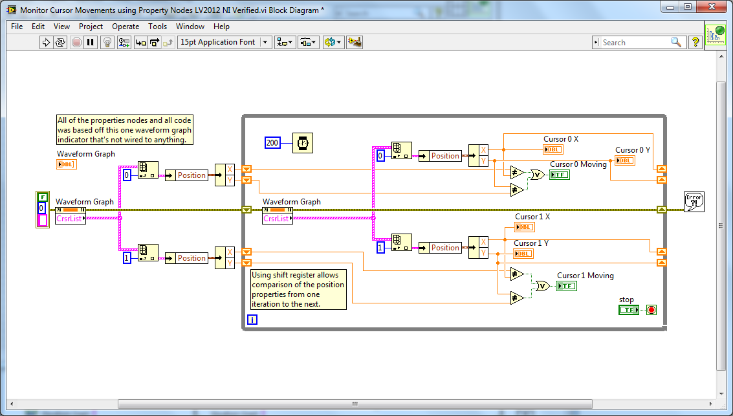Click the VI icon in top corner

pyautogui.click(x=716, y=35)
